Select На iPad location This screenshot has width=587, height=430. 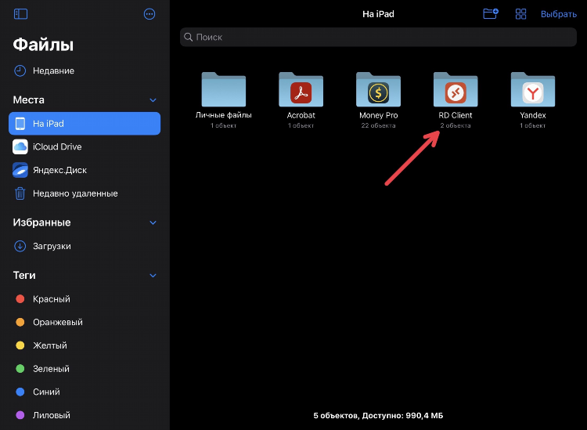[x=85, y=124]
